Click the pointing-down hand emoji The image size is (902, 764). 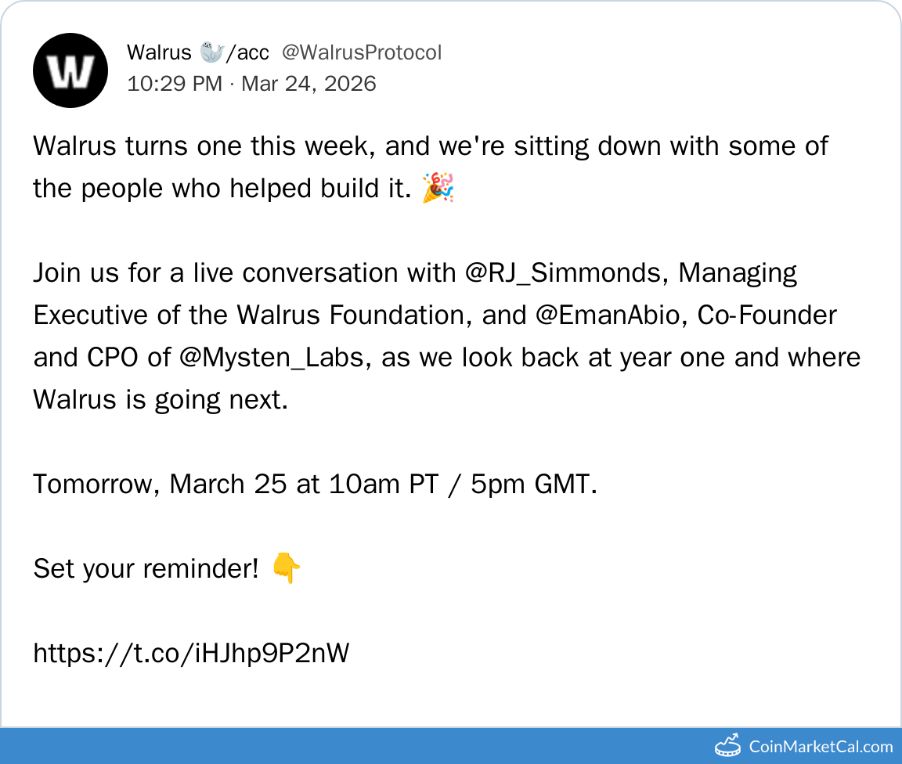coord(286,568)
